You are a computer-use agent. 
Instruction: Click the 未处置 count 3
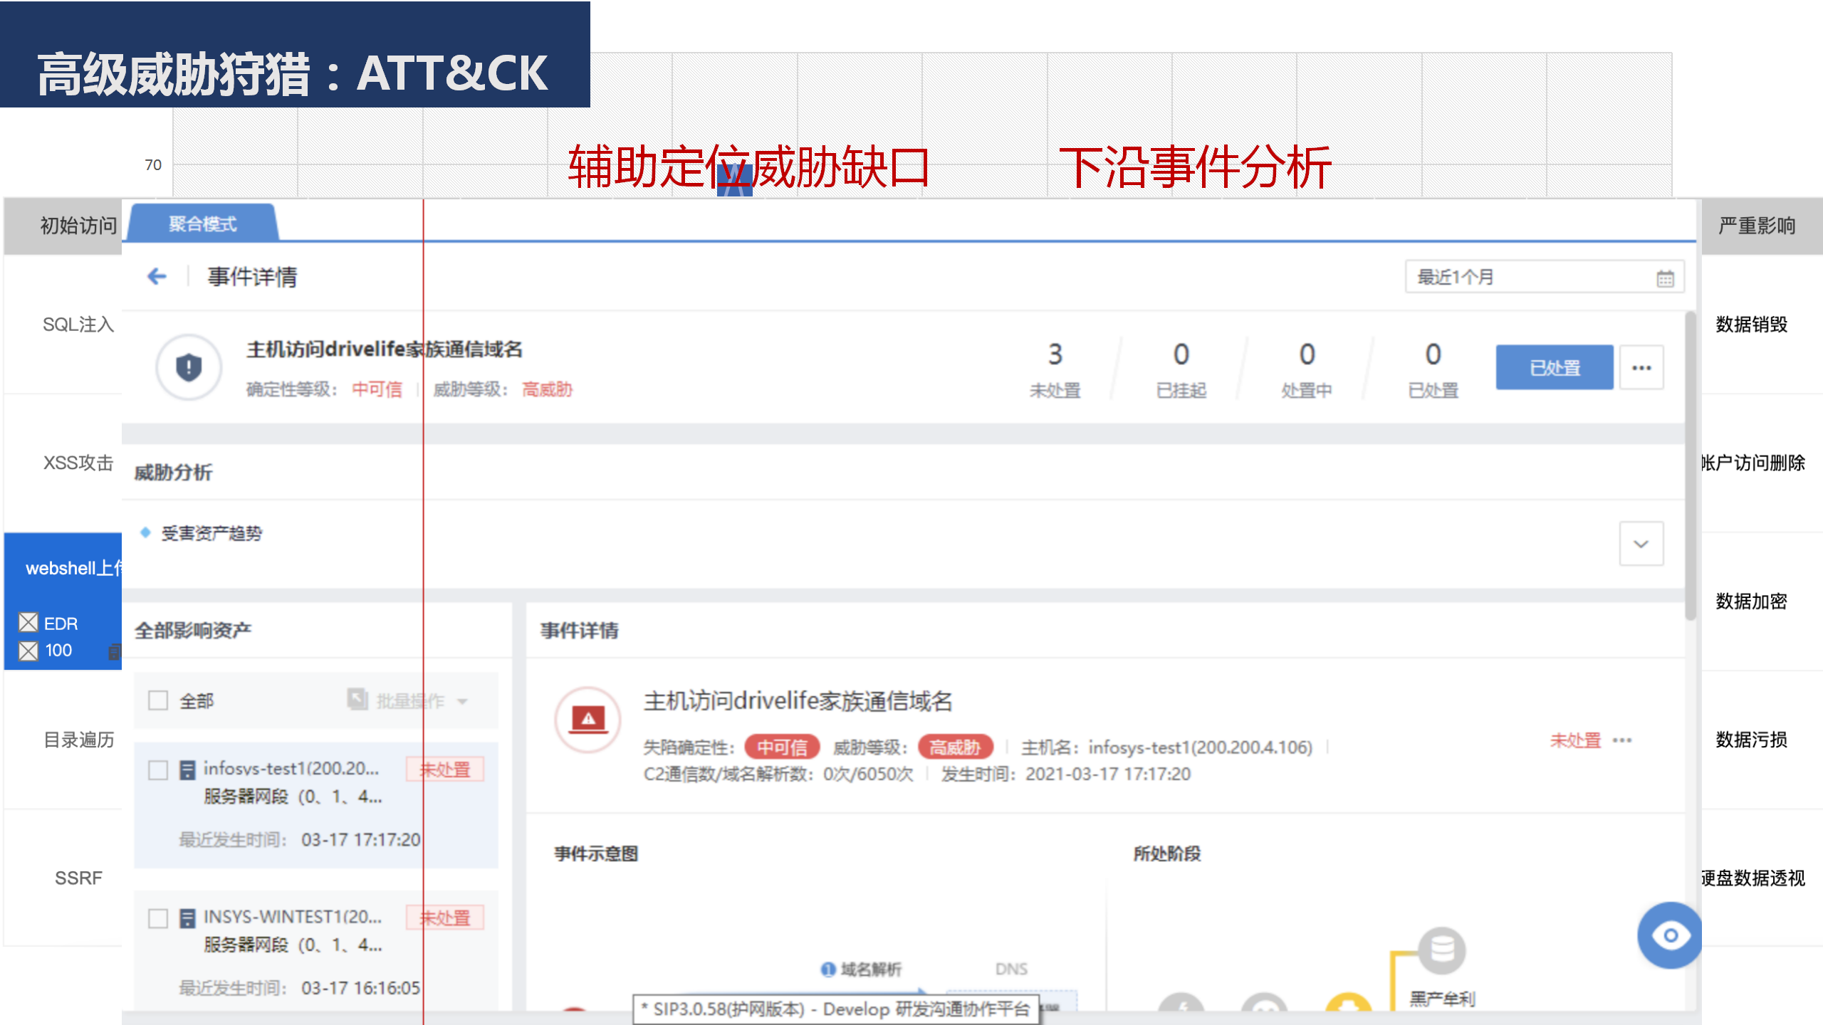[1055, 354]
